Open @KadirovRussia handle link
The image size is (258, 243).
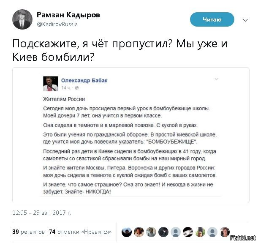point(57,25)
